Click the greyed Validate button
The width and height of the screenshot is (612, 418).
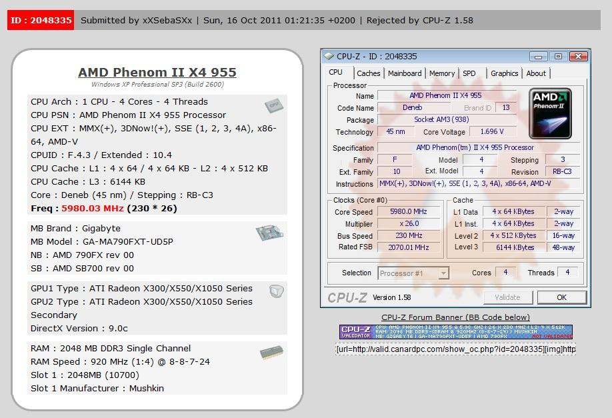[x=507, y=297]
